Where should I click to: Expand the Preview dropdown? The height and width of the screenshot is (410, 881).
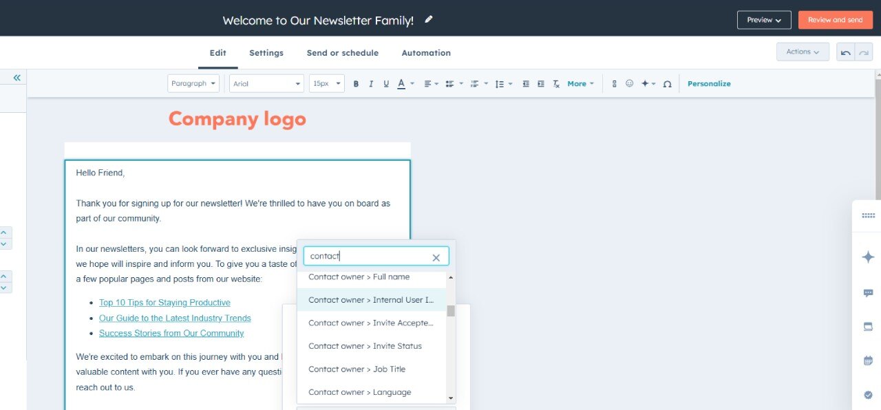pyautogui.click(x=764, y=20)
